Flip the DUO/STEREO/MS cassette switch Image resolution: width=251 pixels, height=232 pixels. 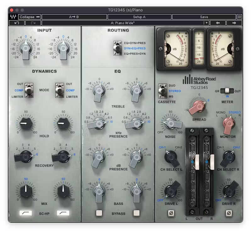(x=163, y=91)
